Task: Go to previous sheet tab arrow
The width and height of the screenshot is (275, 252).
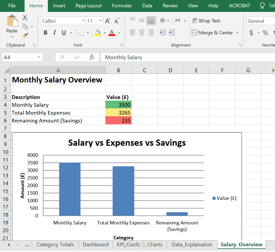Action: [9, 245]
